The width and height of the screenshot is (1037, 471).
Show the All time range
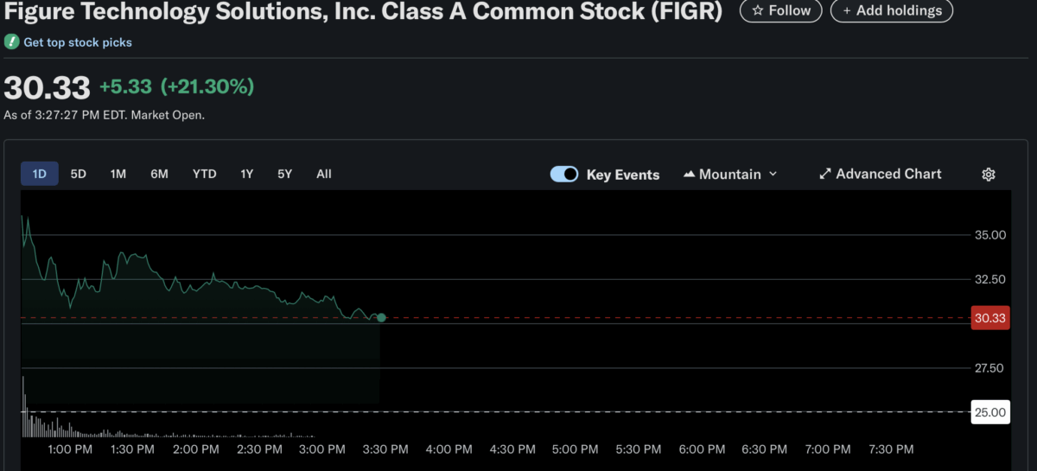point(324,174)
